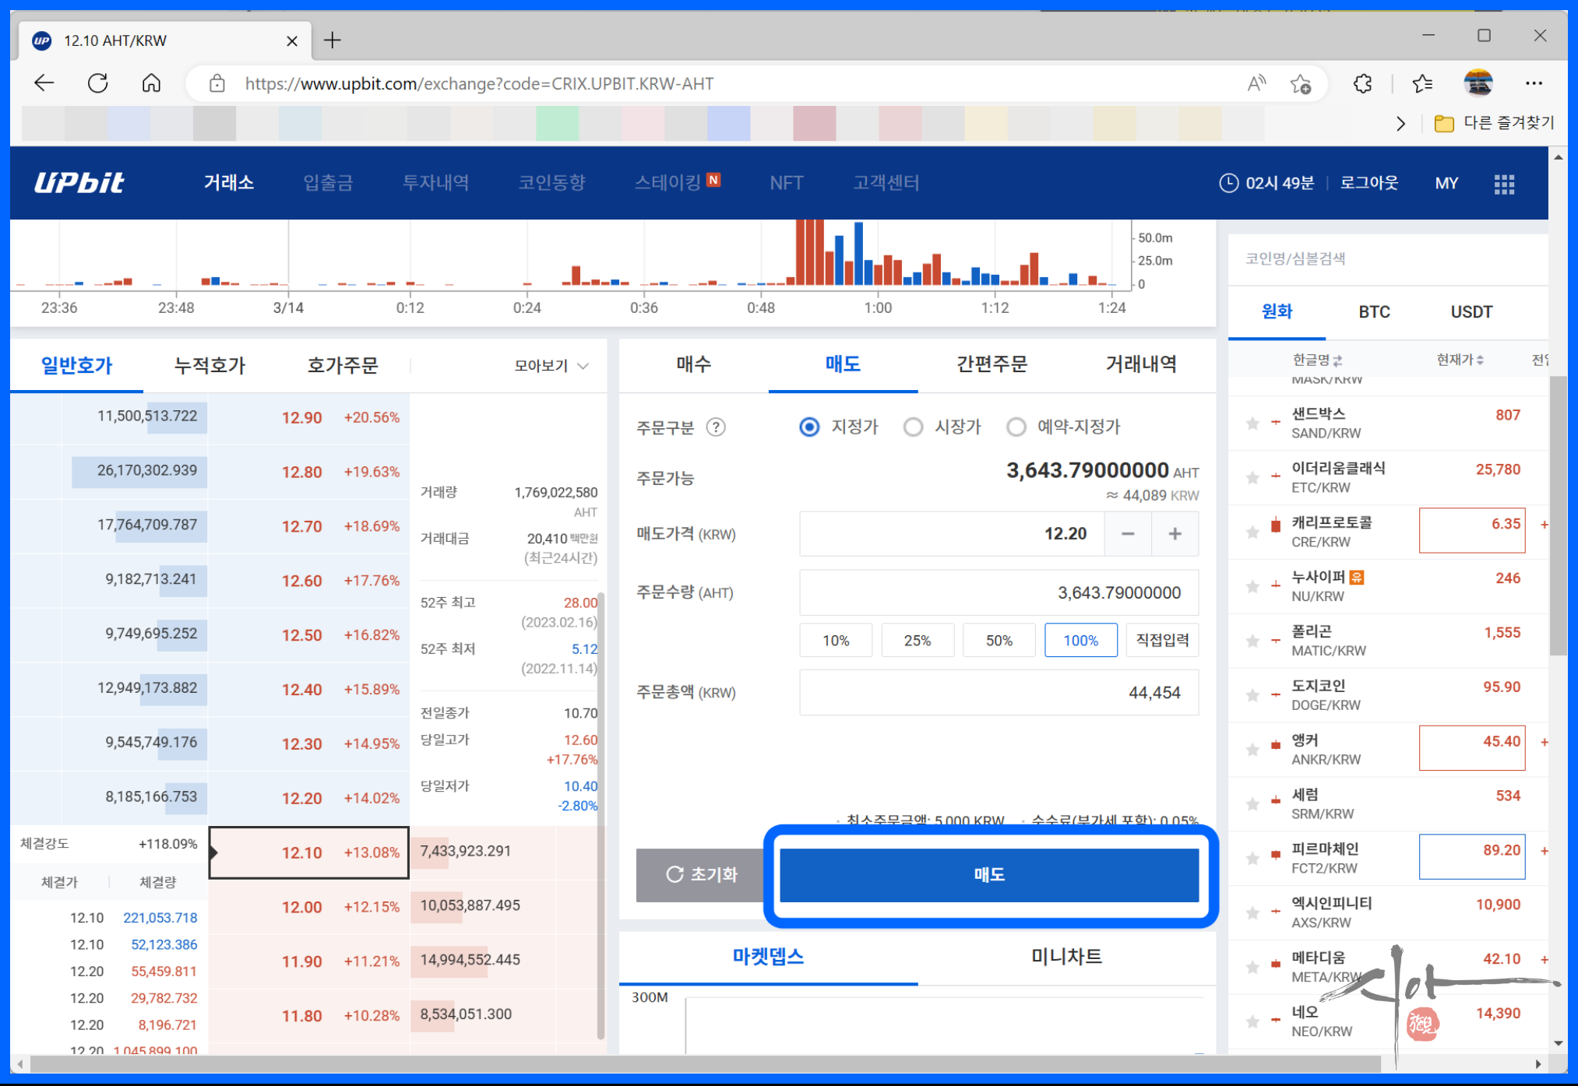Select 지정가 limit order radio
Screen dimensions: 1578x1086
[x=809, y=427]
